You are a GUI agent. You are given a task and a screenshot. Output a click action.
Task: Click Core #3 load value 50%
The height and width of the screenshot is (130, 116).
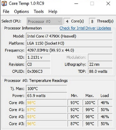tap(105, 124)
